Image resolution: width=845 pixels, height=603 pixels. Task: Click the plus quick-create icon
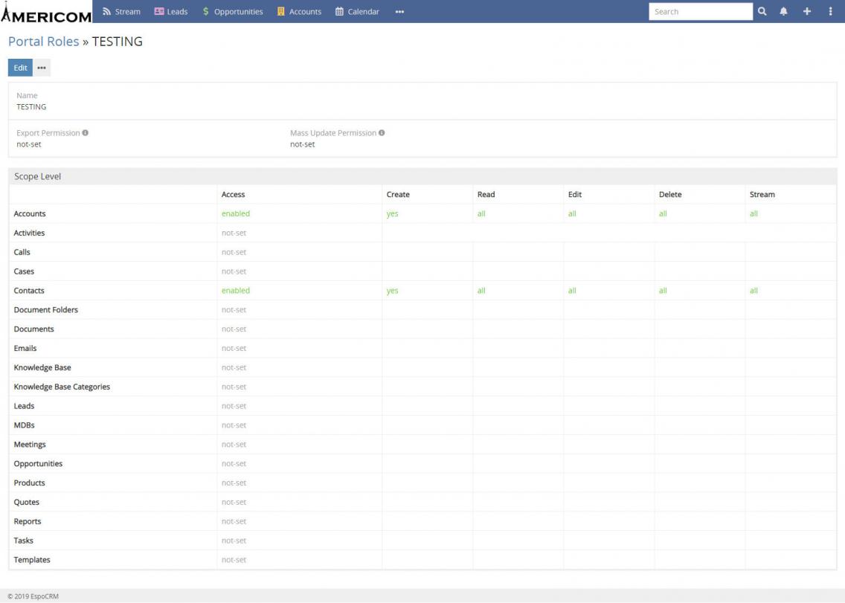coord(807,11)
